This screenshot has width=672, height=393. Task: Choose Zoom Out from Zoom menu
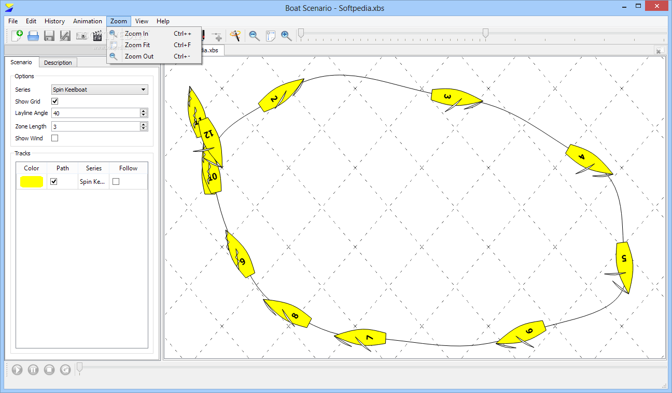tap(154, 56)
